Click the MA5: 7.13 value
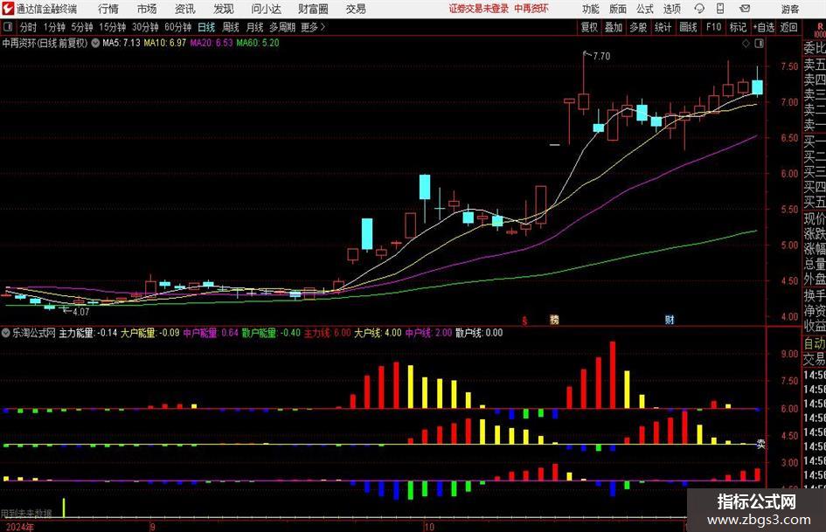 (x=121, y=43)
